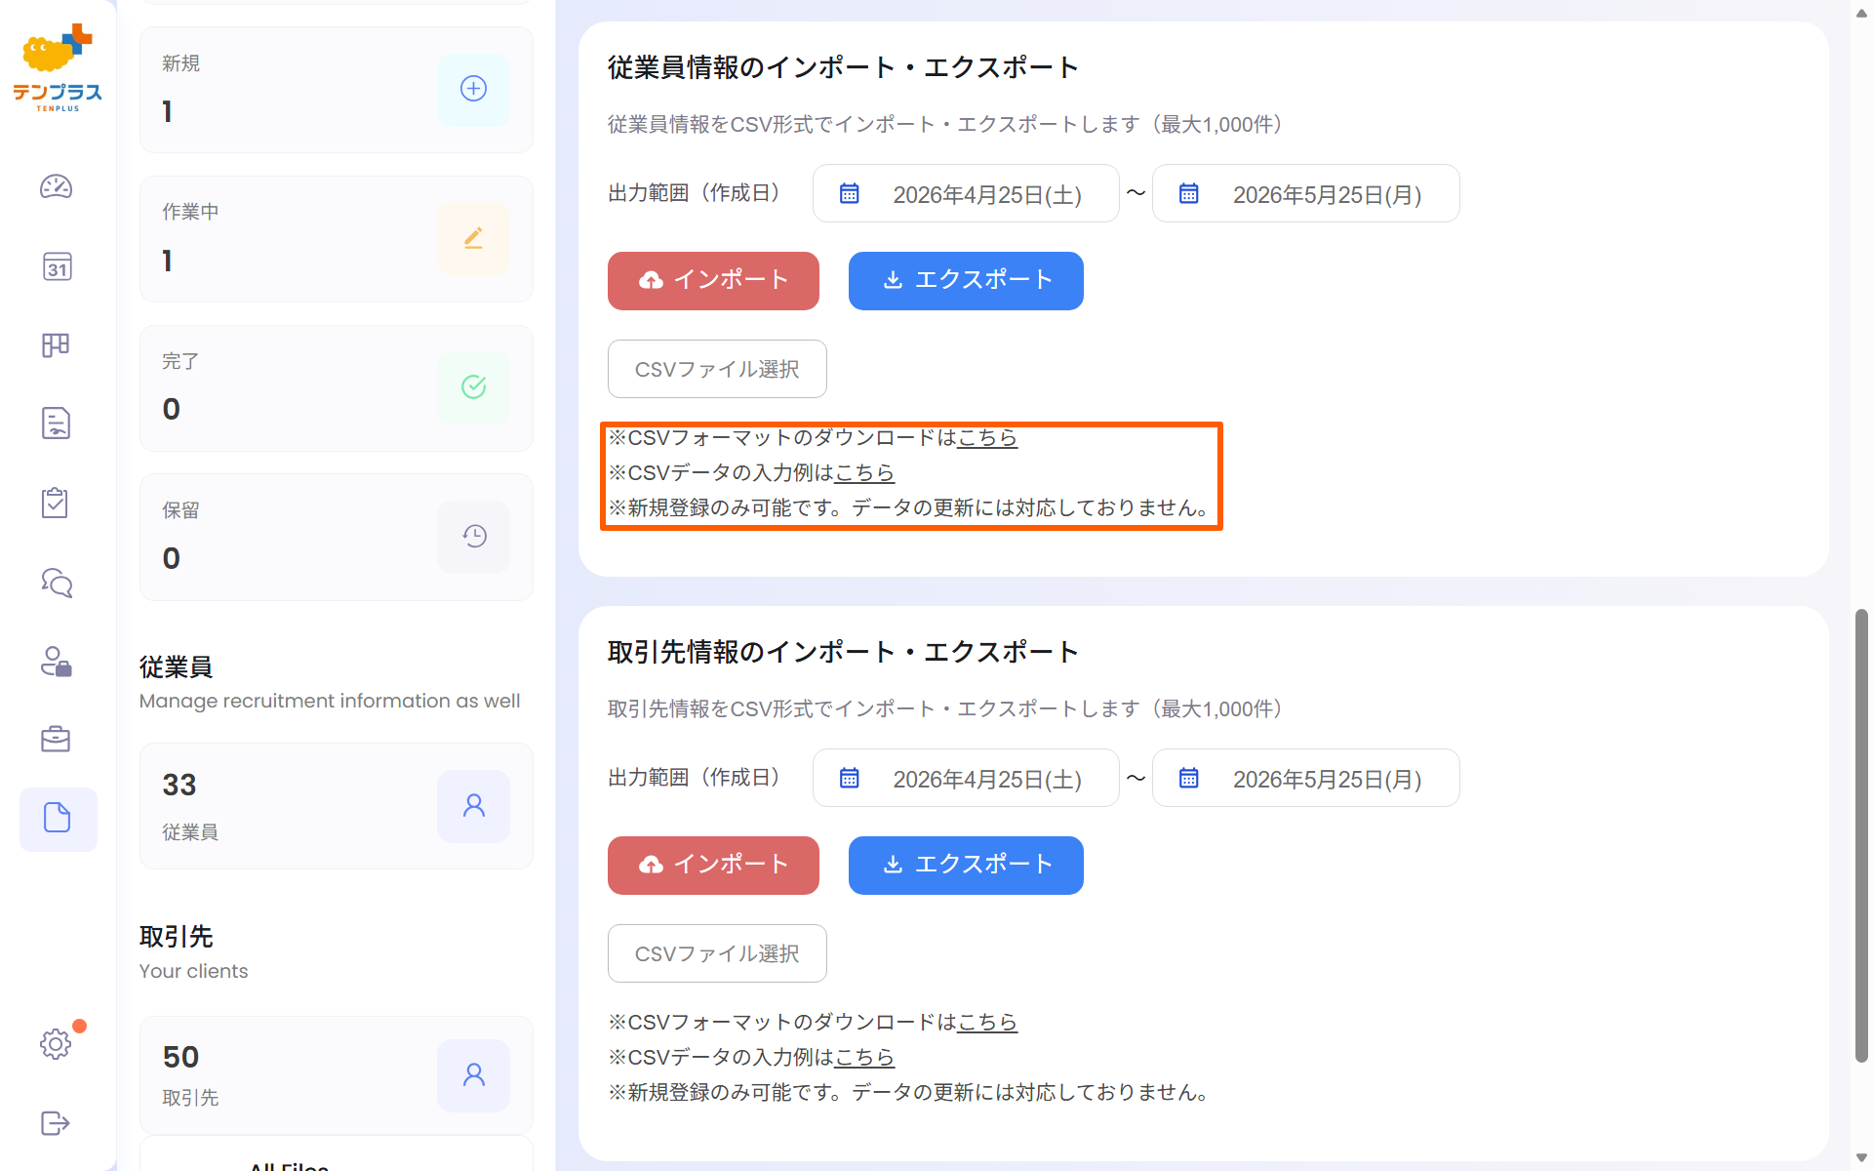The image size is (1873, 1171).
Task: Open employee CSV format download こちら link
Action: pos(987,438)
